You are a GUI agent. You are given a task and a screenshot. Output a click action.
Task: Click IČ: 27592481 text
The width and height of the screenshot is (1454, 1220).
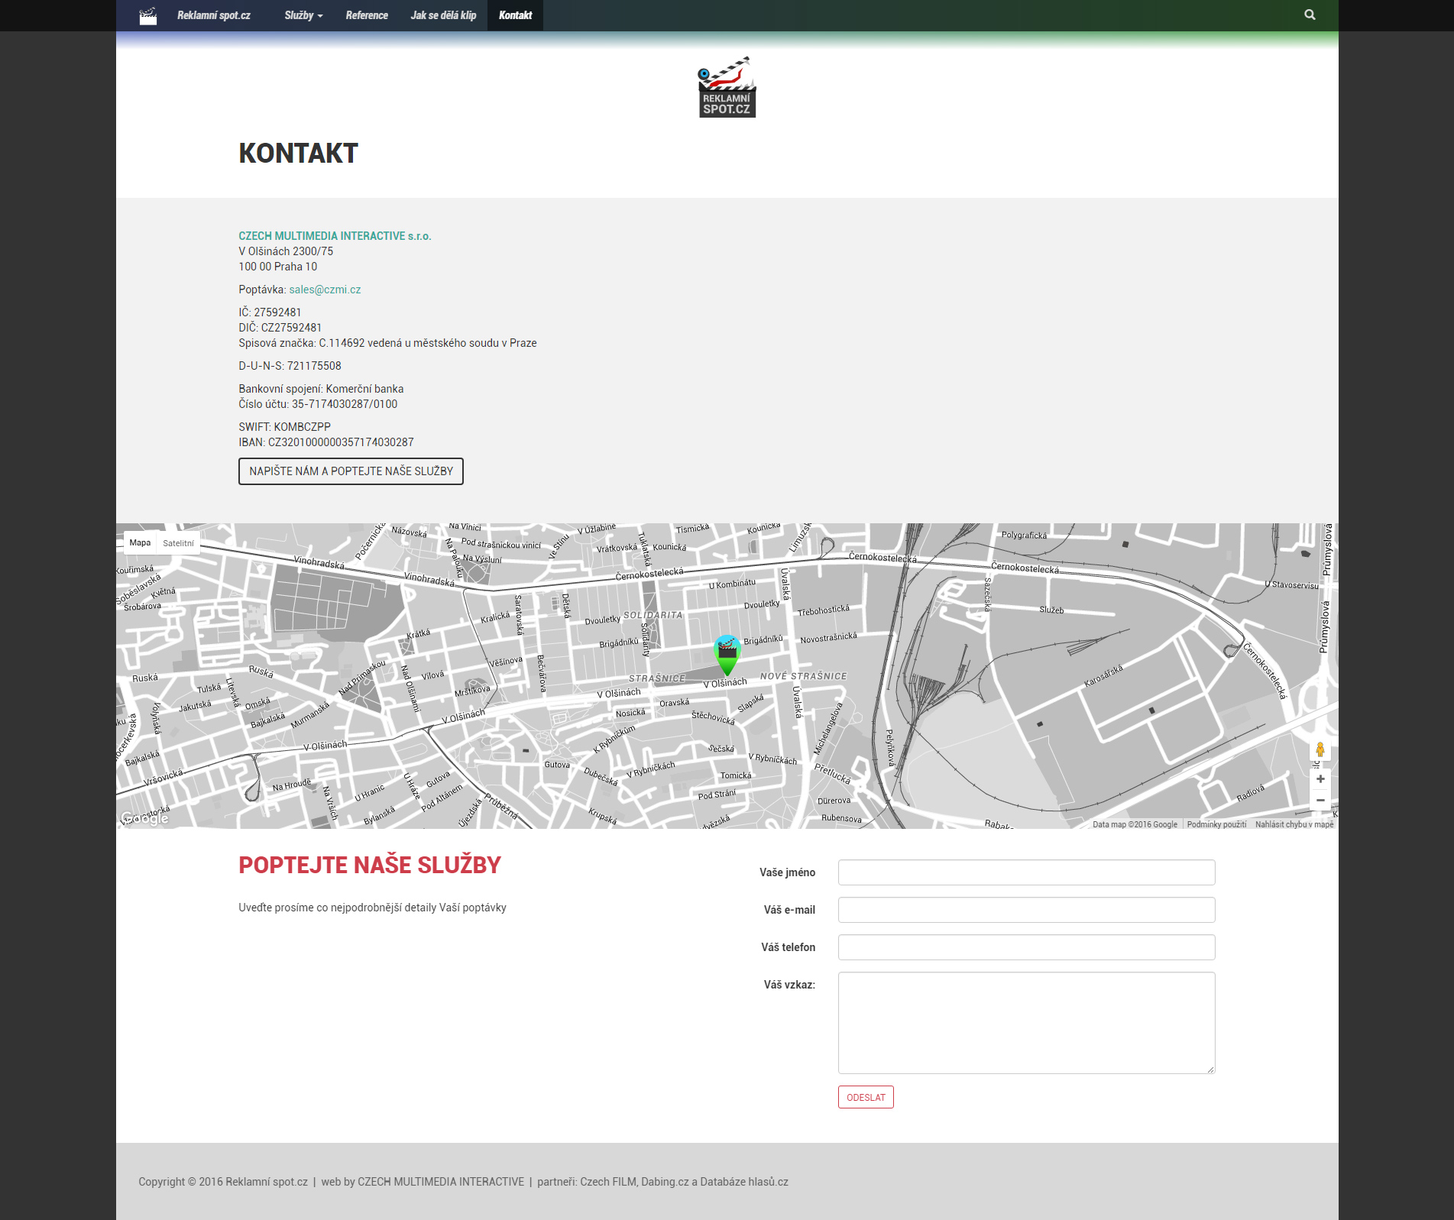[270, 312]
